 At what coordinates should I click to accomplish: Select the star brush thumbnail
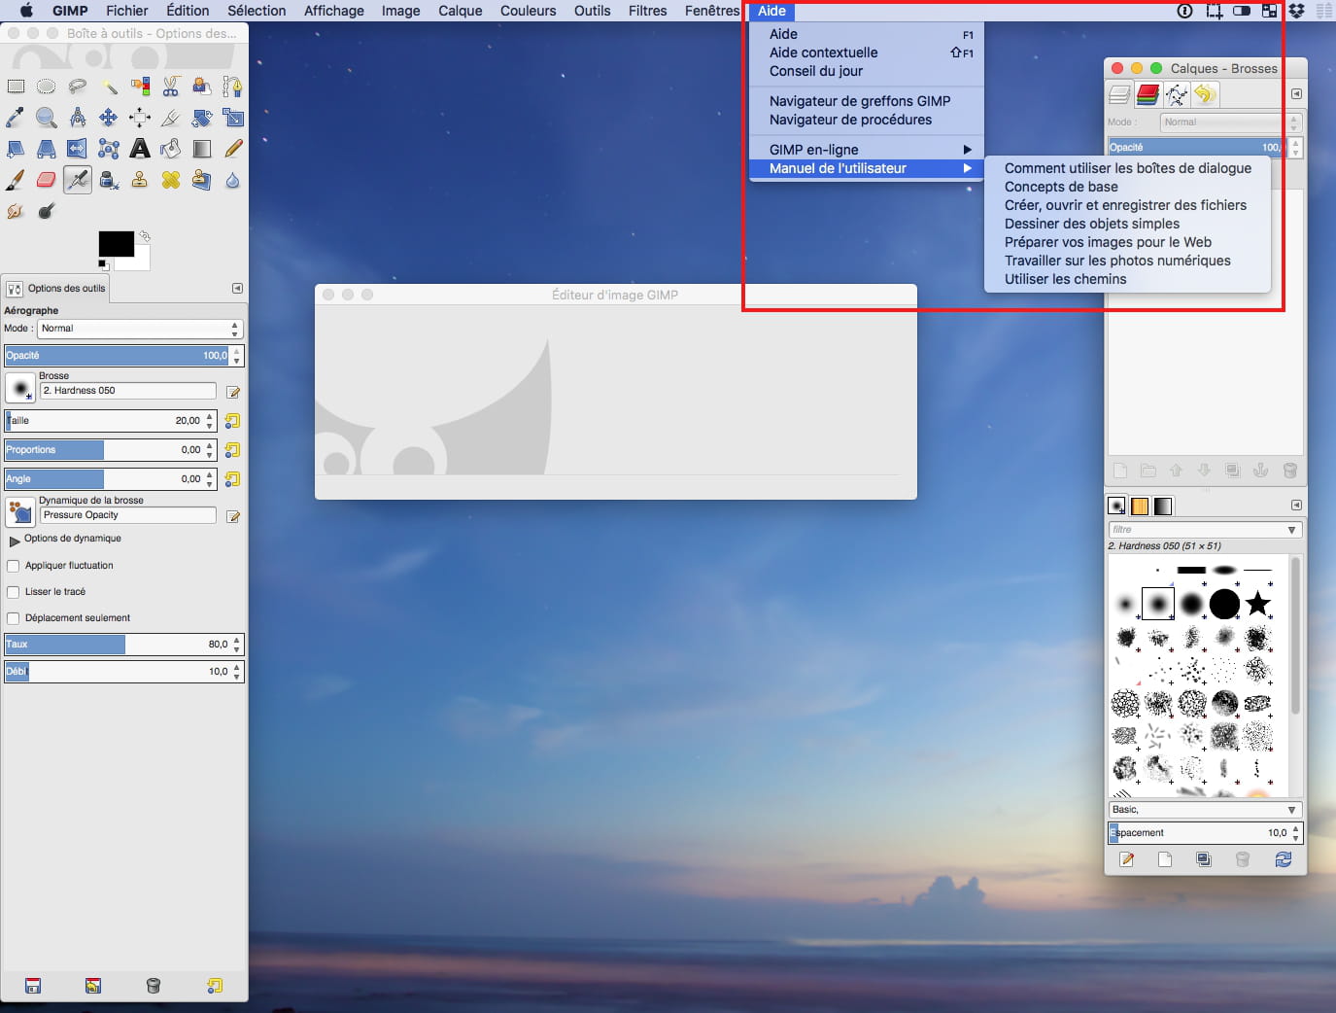click(x=1258, y=604)
